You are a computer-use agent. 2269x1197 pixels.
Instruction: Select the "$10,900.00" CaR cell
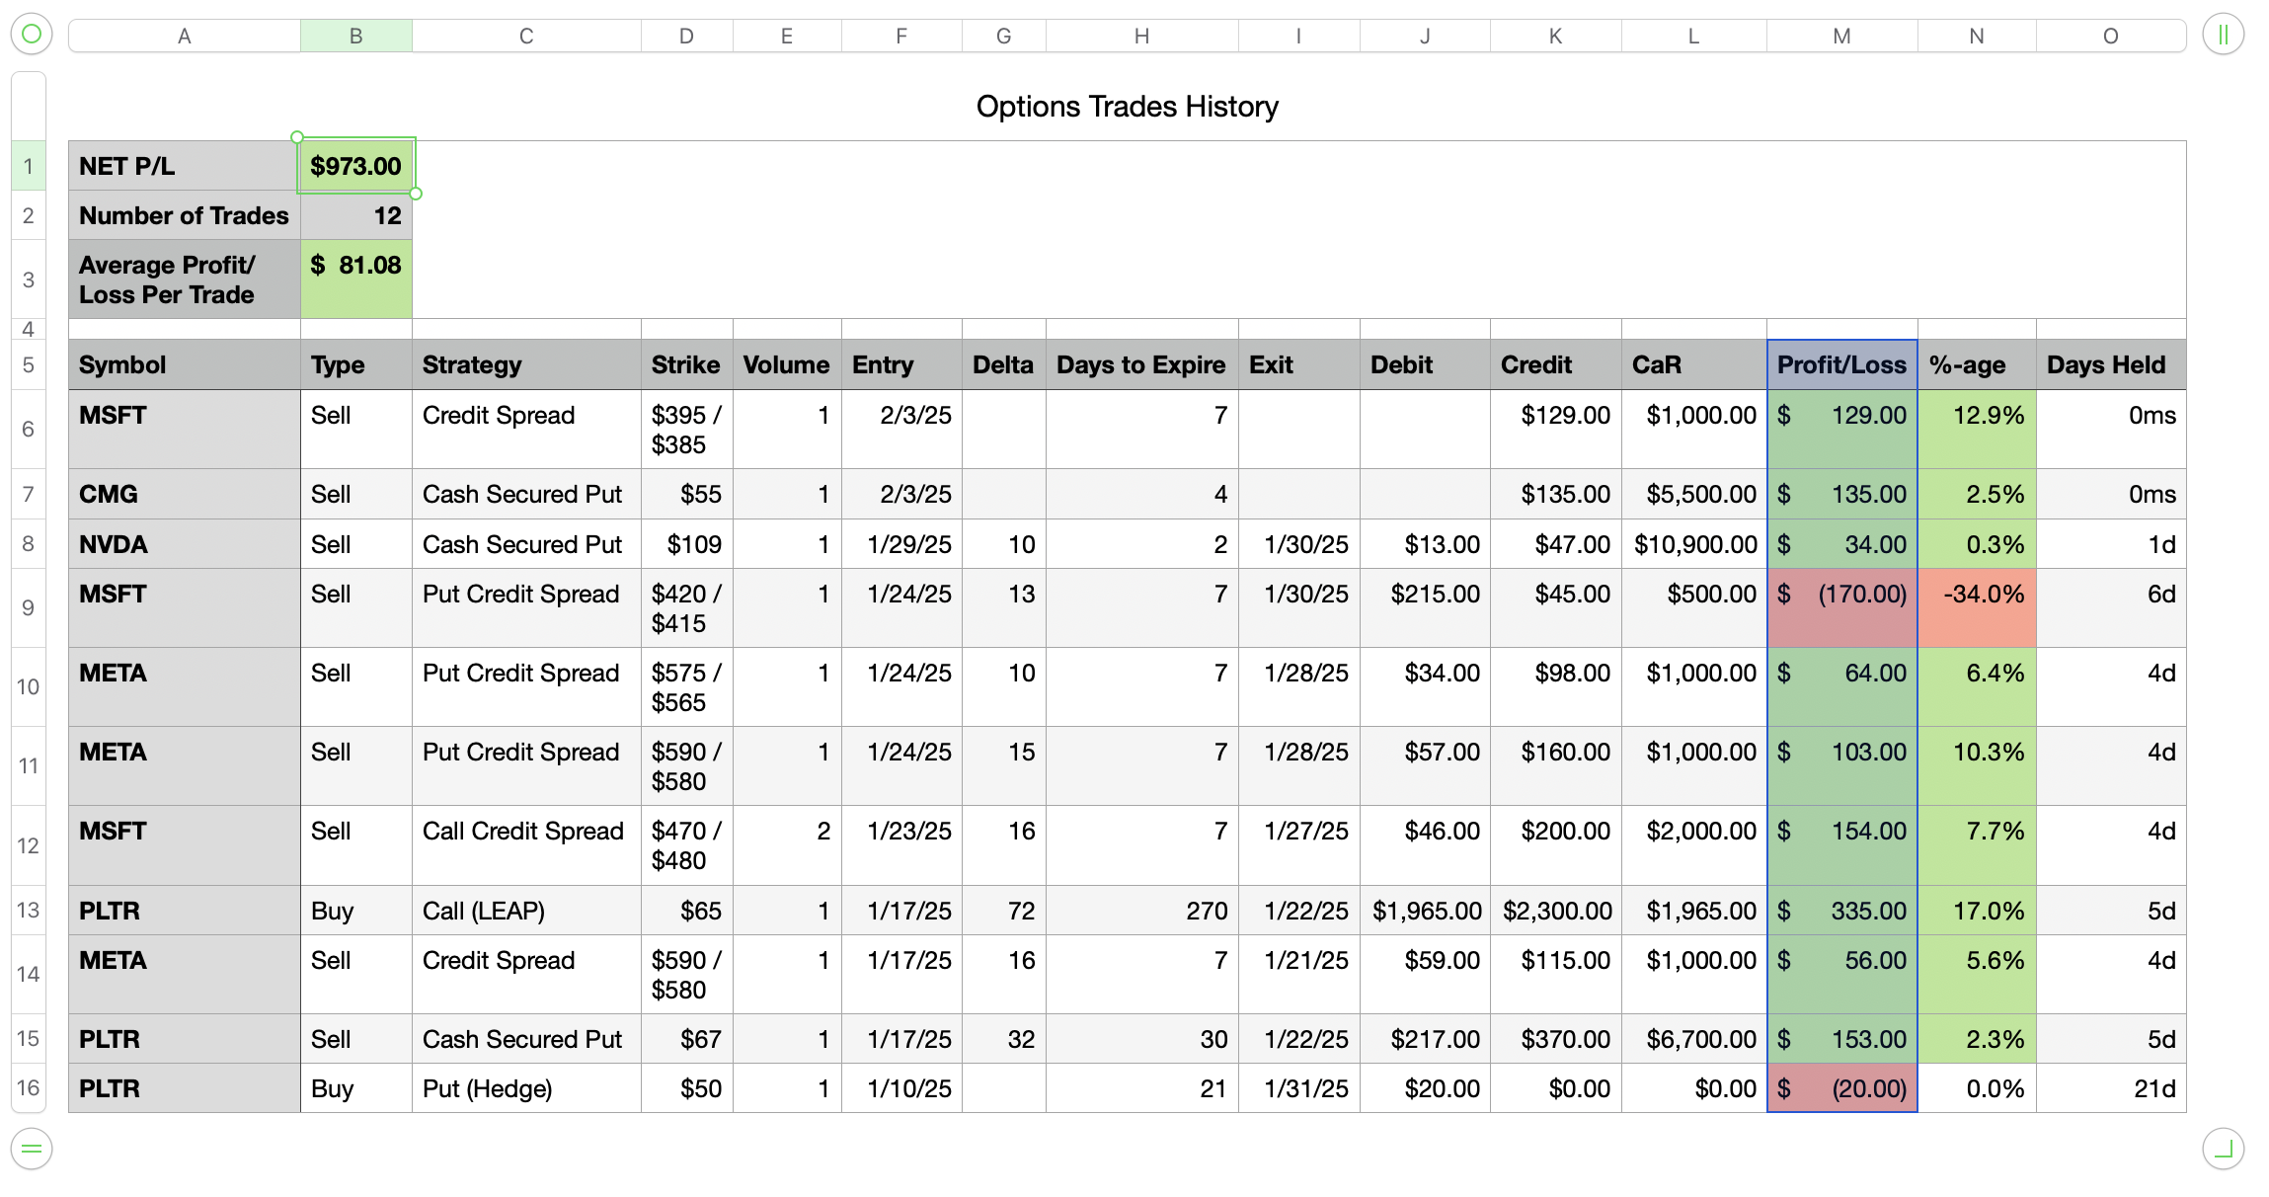1694,544
